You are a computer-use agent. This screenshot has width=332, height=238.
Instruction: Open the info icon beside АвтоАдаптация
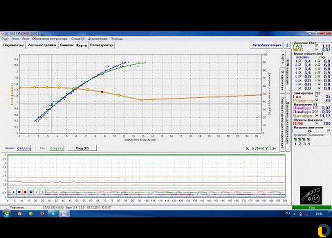[287, 45]
